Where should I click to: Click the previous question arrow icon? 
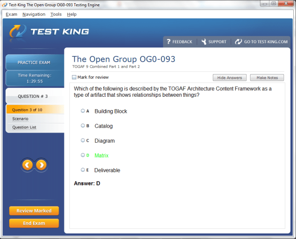point(28,165)
